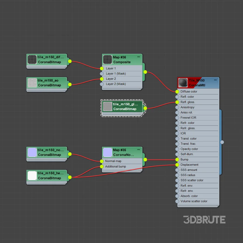Click the Refl. gloss. input socket
Screen dimensions: 243x243
tap(177, 102)
